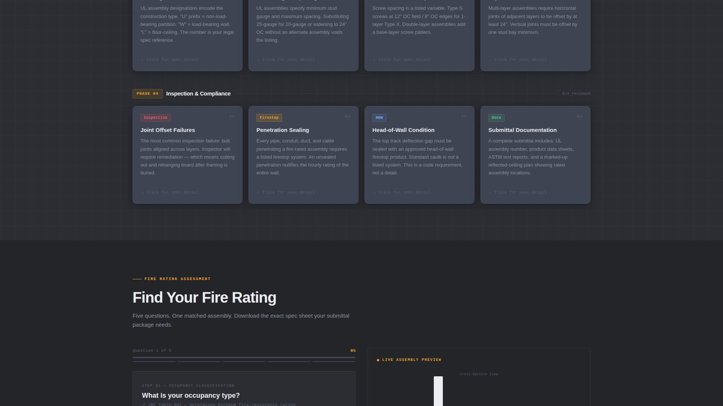Select the orange Firestop tag
Screen dimensions: 723x406
[x=269, y=118]
